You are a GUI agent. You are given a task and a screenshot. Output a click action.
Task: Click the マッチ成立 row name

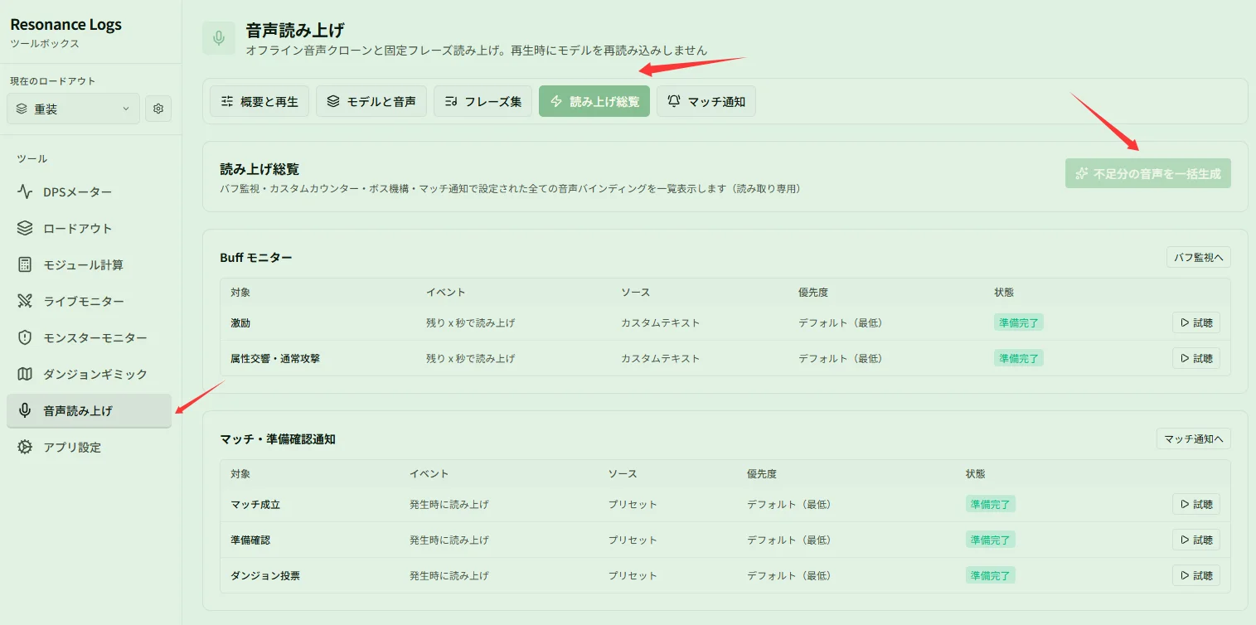coord(255,504)
